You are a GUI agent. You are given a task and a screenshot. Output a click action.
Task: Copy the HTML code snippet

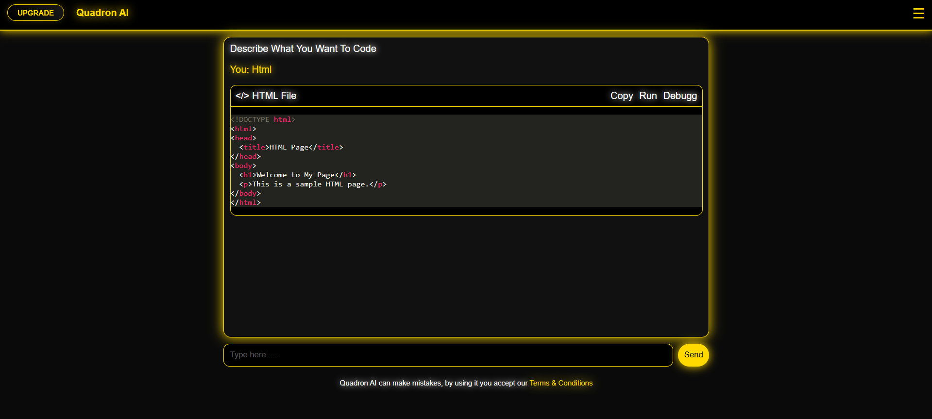point(621,96)
